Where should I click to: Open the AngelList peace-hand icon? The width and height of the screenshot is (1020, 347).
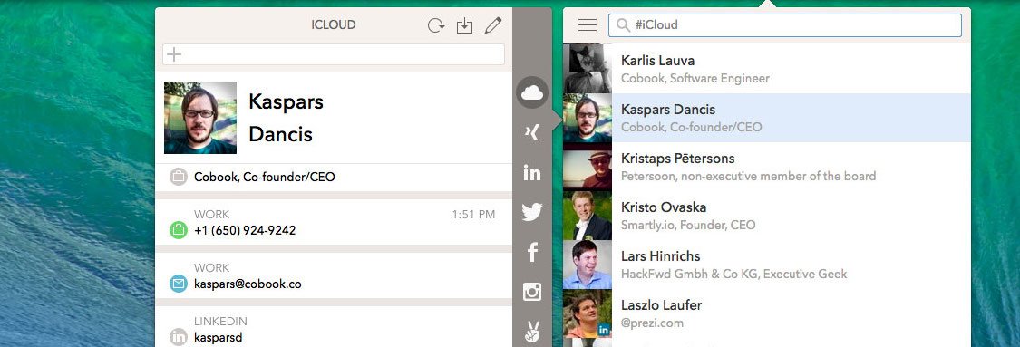(532, 332)
